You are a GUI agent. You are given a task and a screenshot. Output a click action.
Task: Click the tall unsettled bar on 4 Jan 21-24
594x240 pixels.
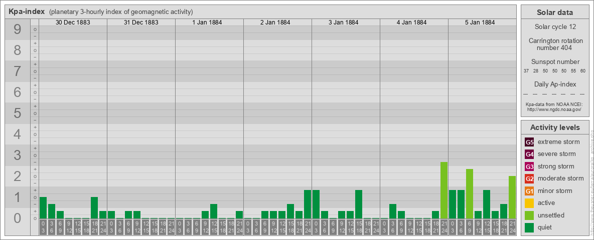click(x=443, y=190)
